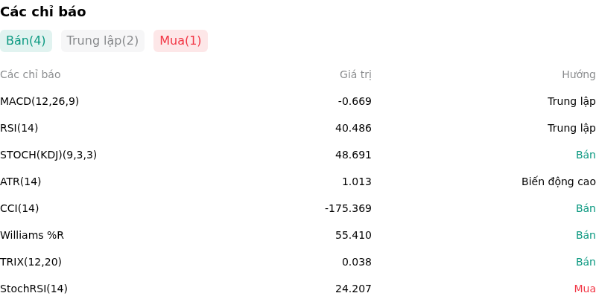This screenshot has height=296, width=596.
Task: Click the Các chỉ báo column header
Action: point(31,75)
